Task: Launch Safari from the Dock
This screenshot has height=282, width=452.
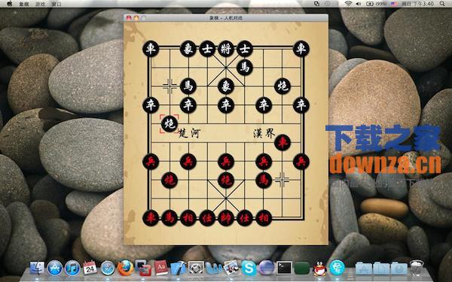Action: pyautogui.click(x=108, y=268)
